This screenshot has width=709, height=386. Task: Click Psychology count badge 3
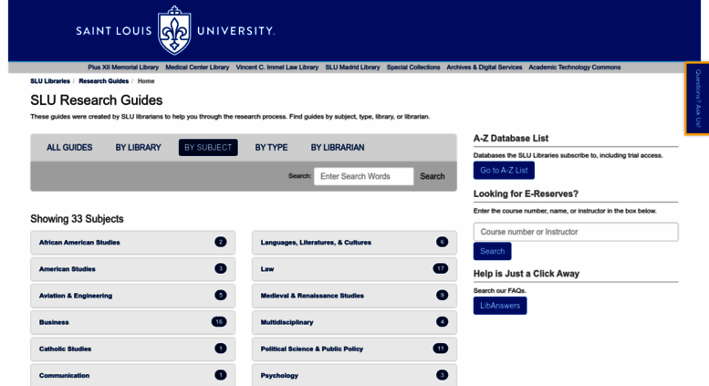(442, 375)
